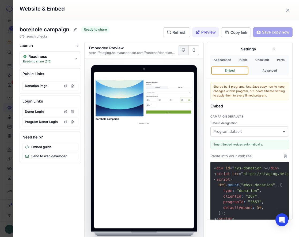Click the heart icon in the background sidebar
This screenshot has width=299, height=237.
click(9, 99)
